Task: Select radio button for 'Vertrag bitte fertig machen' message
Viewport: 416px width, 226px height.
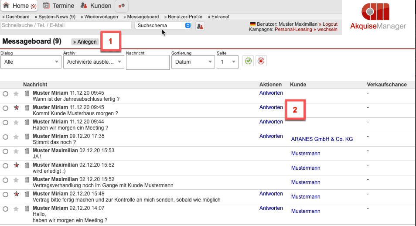Action: pos(5,194)
